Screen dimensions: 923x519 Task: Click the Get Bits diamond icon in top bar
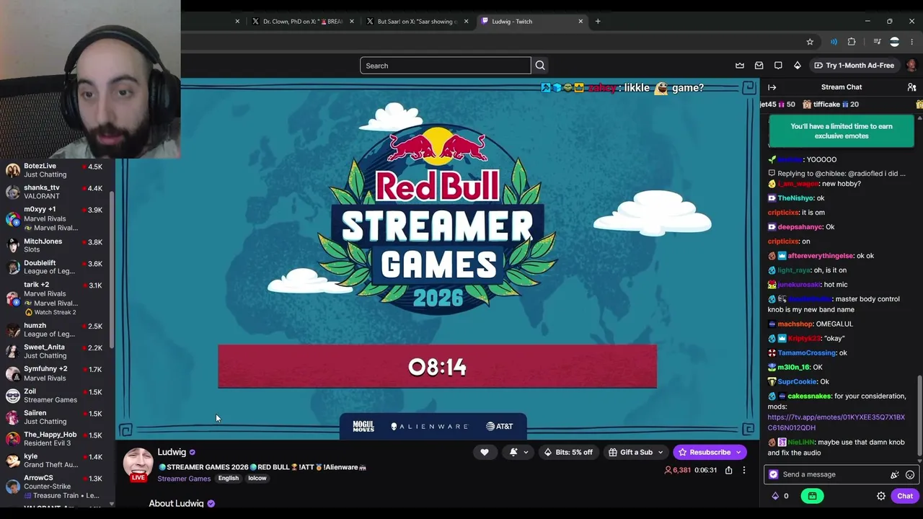tap(797, 66)
